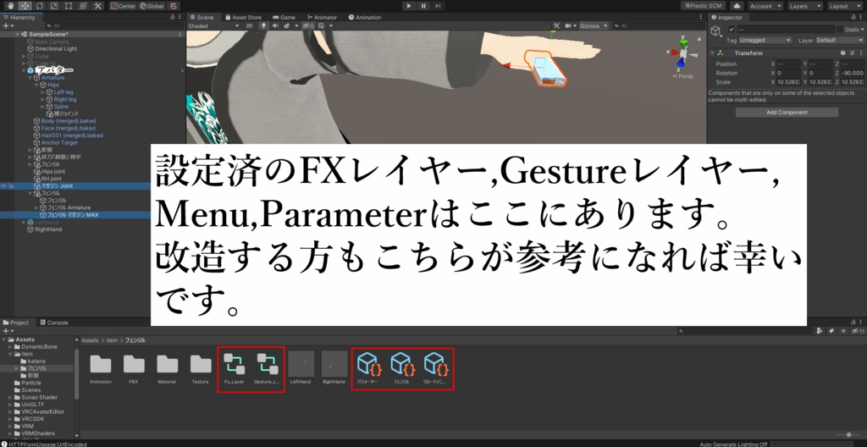Open the Layer Default dropdown
The image size is (867, 447).
tap(839, 40)
